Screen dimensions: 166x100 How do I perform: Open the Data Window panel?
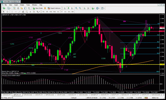pyautogui.click(x=18, y=8)
